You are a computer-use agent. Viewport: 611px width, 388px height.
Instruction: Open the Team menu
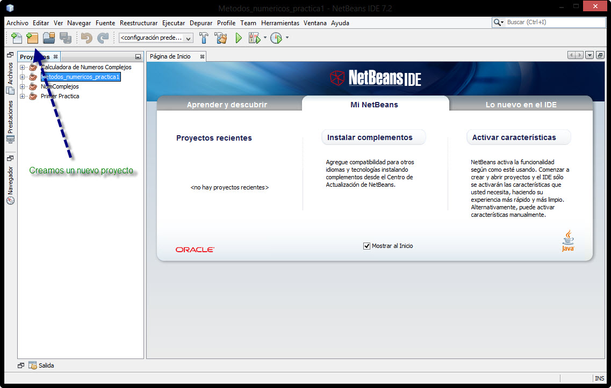(248, 23)
